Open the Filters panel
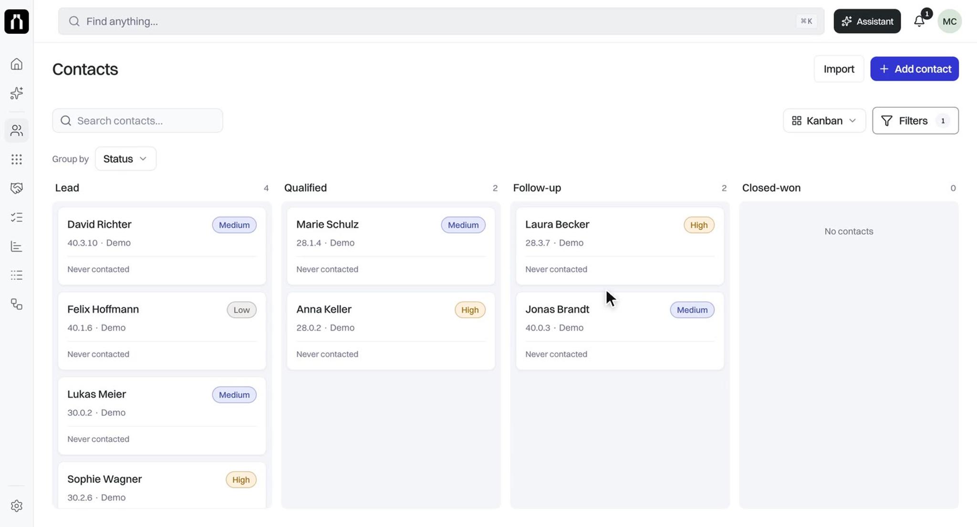 (x=915, y=121)
